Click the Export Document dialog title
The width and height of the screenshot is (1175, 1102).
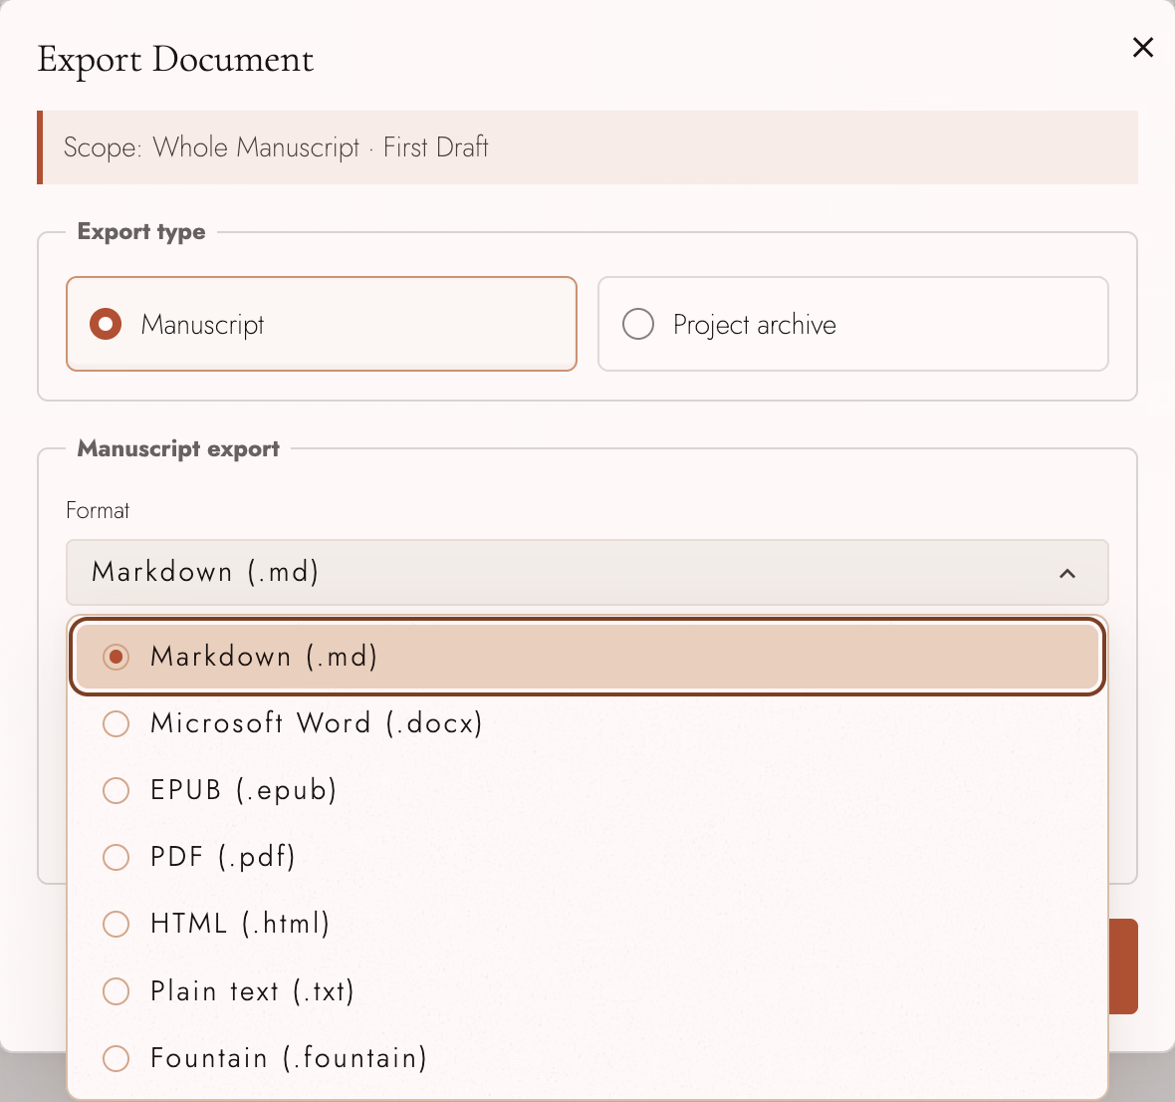click(175, 60)
